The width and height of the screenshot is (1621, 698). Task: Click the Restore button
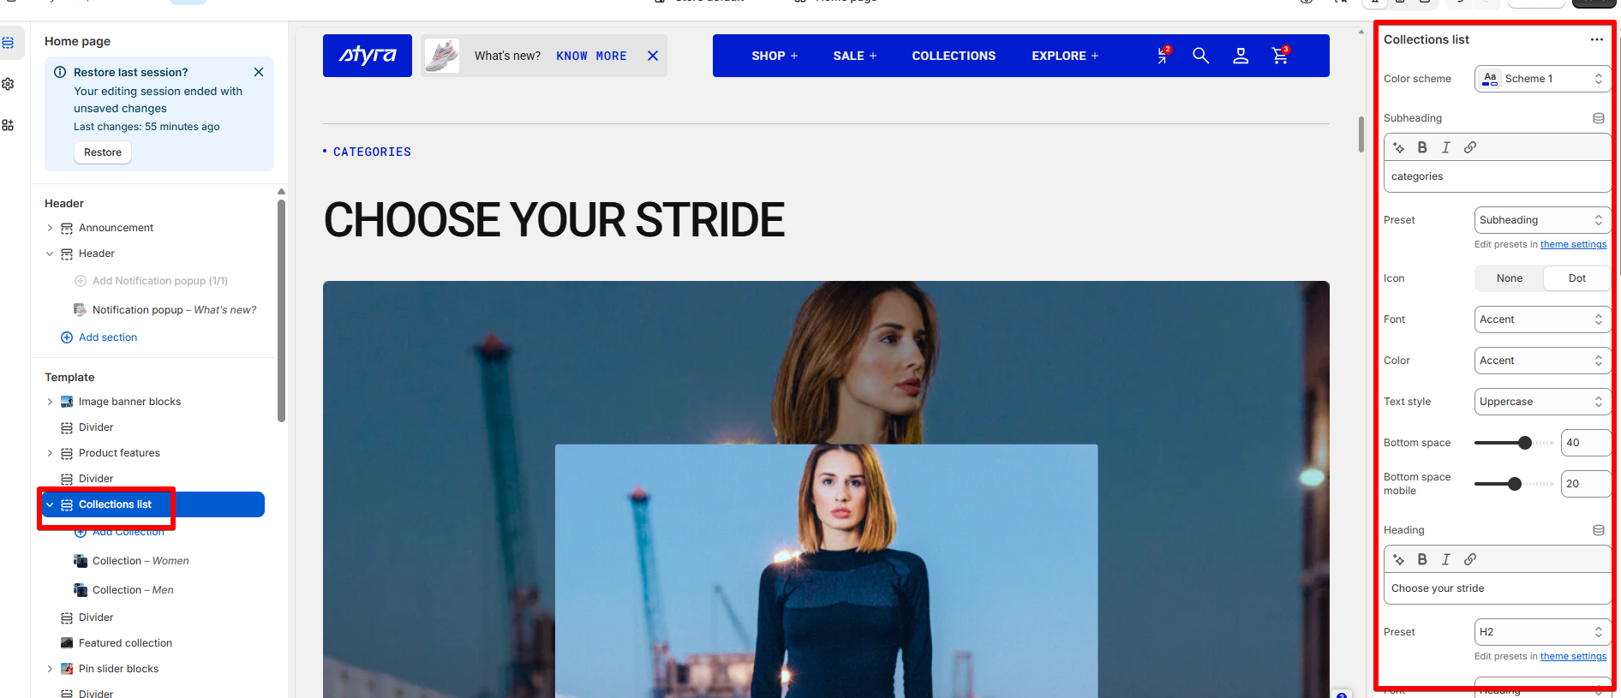pos(103,152)
